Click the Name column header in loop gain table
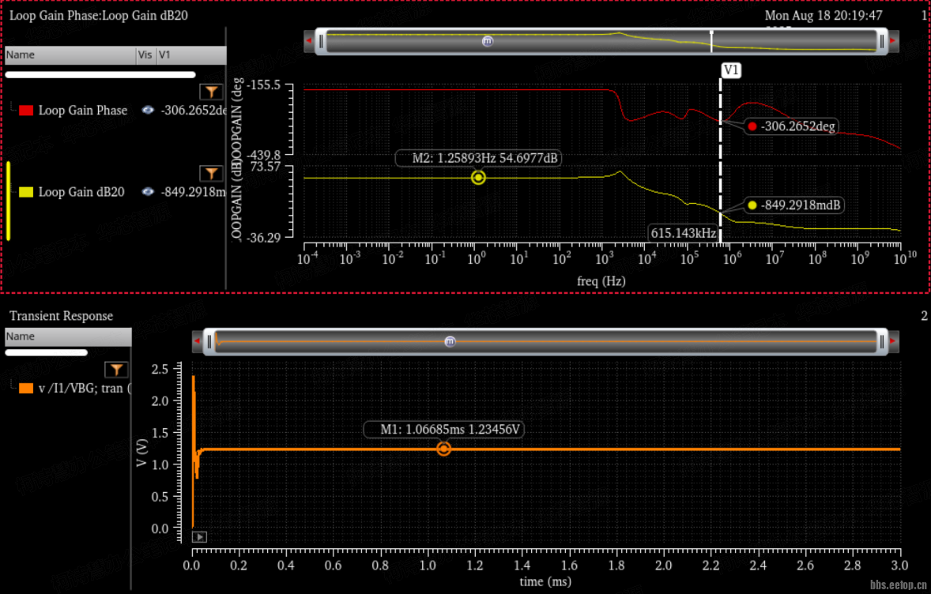 click(70, 55)
